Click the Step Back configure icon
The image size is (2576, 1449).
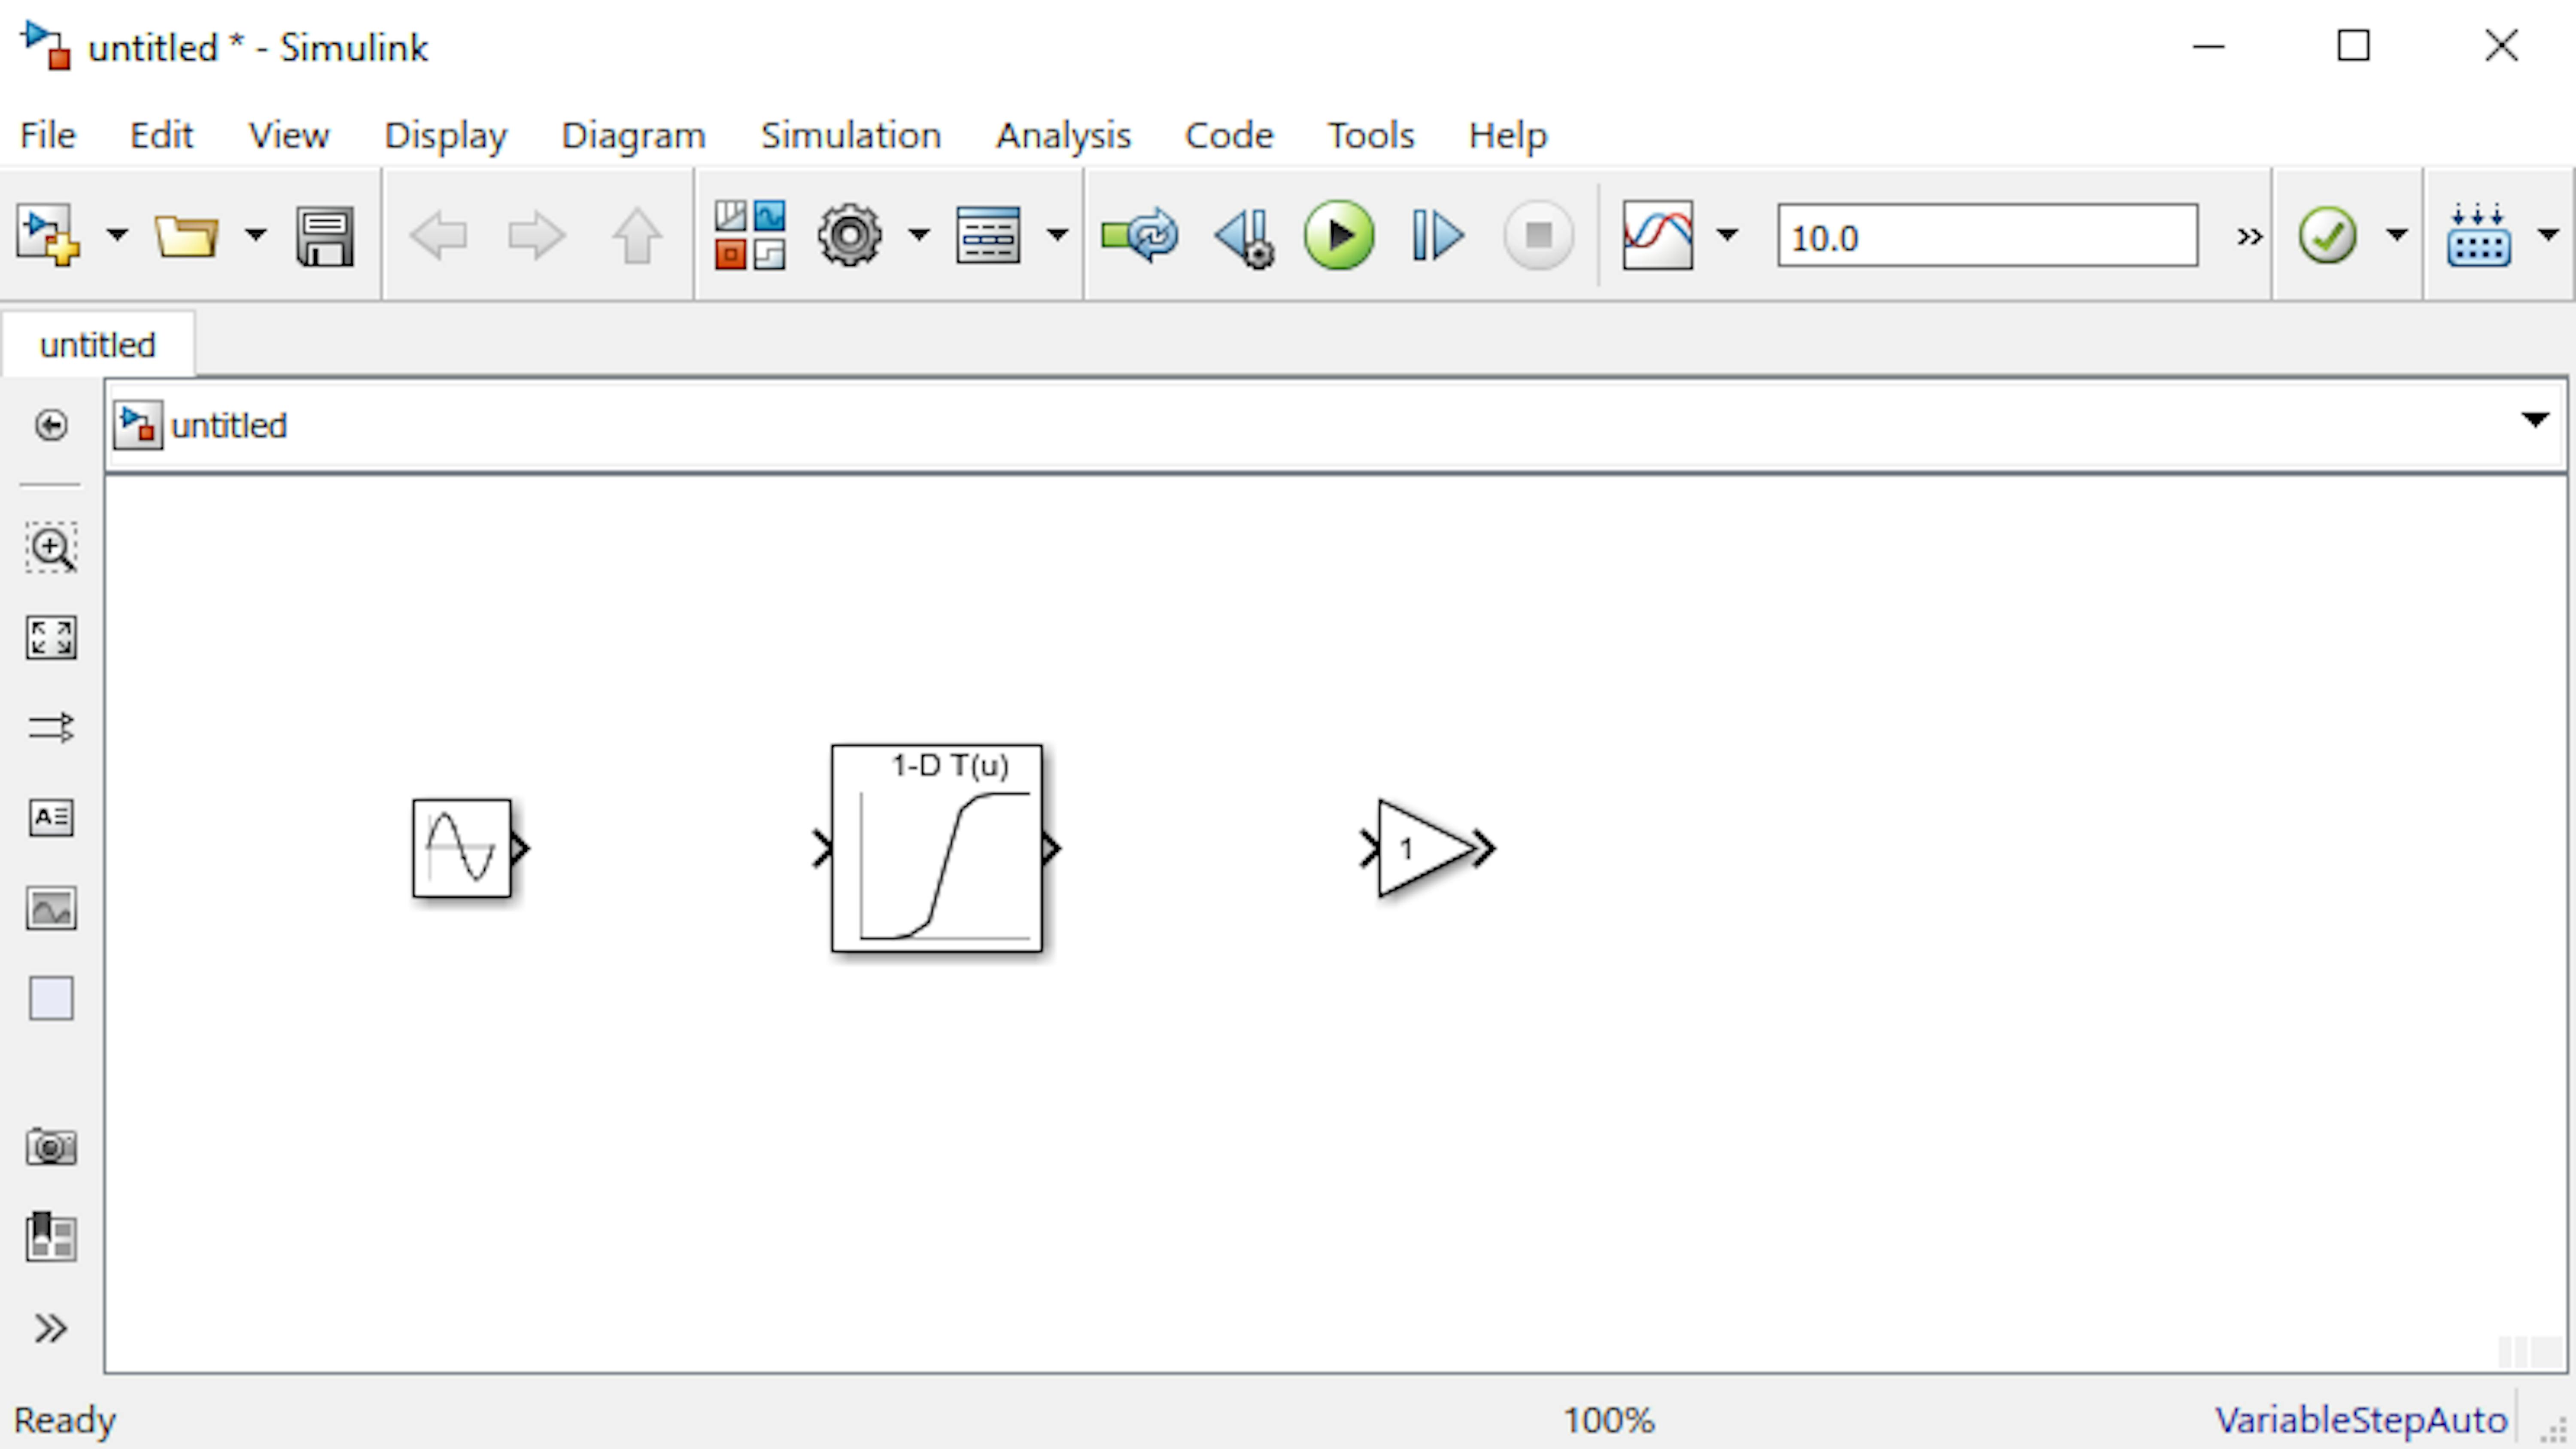(1245, 238)
